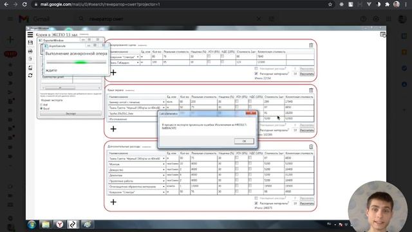This screenshot has width=412, height=232.
Task: Click ExporterWindow horizontal scrollbar thumb
Action: click(x=60, y=88)
